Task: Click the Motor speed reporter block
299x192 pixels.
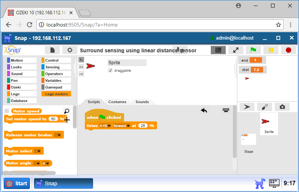Action: click(x=26, y=111)
